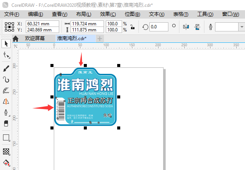Select the Rectangle tool
The height and width of the screenshot is (170, 245).
tap(6, 138)
